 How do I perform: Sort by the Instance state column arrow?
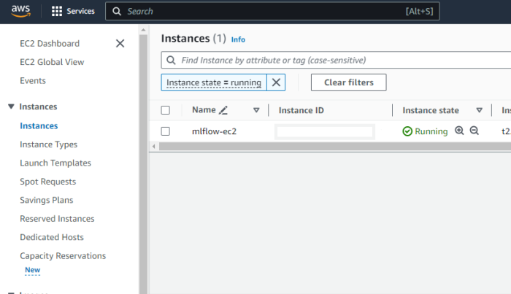pos(480,110)
